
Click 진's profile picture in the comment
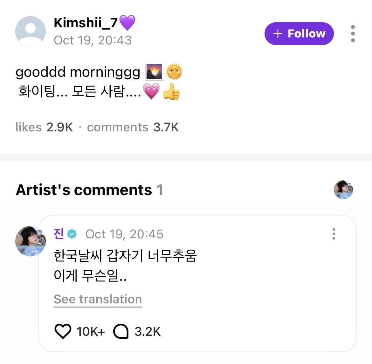(x=31, y=241)
